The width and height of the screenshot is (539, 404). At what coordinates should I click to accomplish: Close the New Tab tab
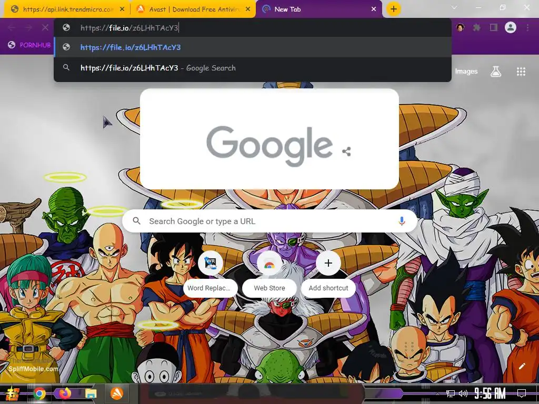374,9
